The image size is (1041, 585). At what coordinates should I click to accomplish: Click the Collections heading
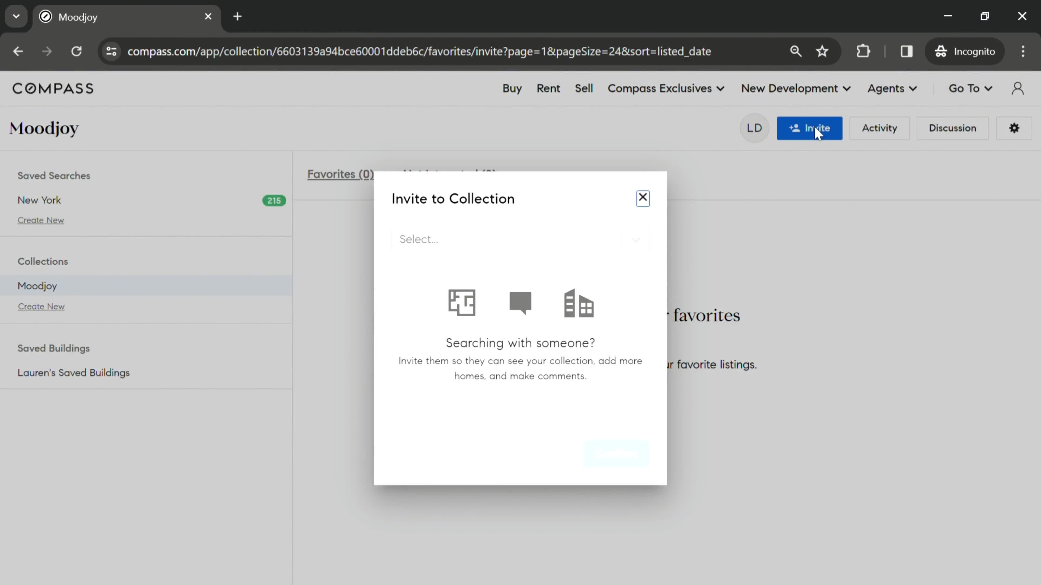tap(43, 262)
